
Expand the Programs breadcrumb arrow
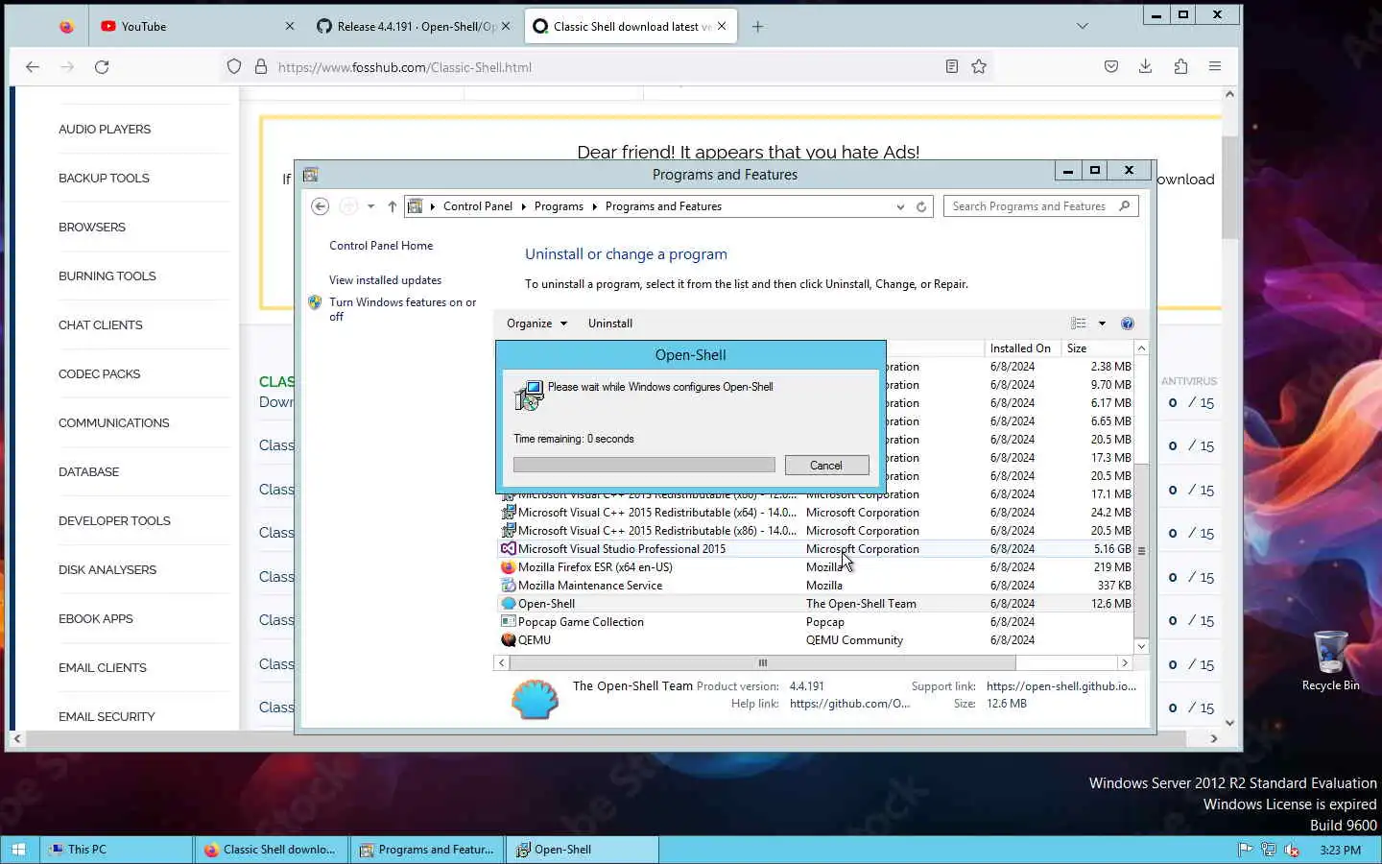coord(595,206)
